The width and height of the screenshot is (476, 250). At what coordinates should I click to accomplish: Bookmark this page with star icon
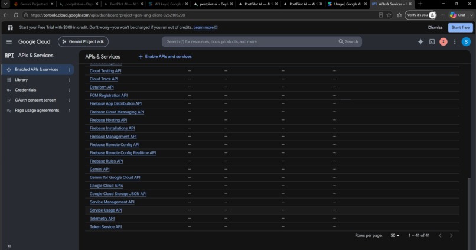pos(389,15)
